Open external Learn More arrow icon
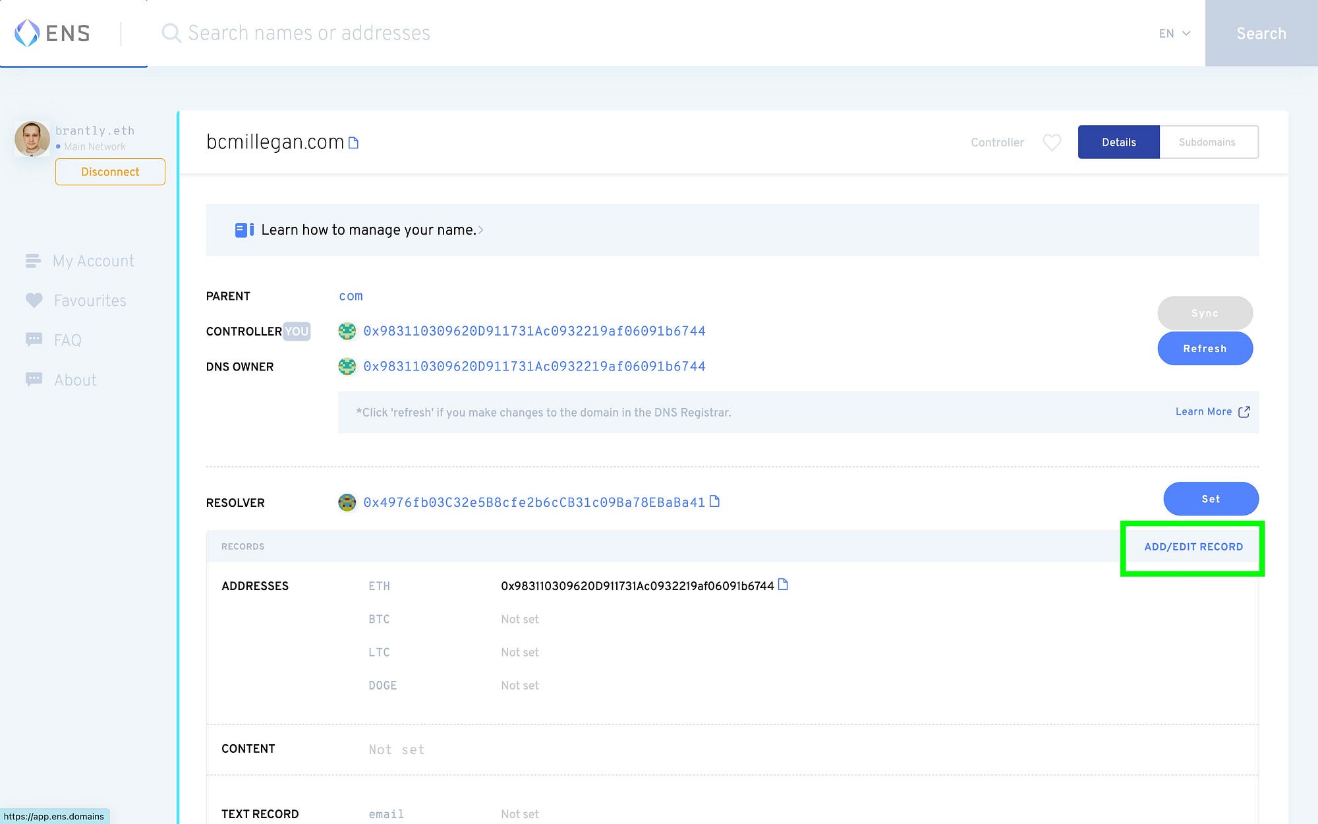Viewport: 1318px width, 824px height. tap(1244, 412)
